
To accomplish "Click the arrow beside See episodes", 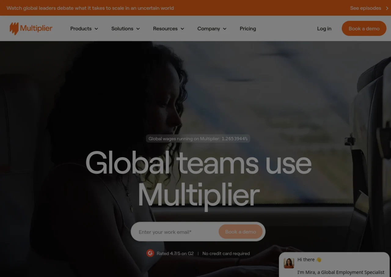I will [x=387, y=8].
